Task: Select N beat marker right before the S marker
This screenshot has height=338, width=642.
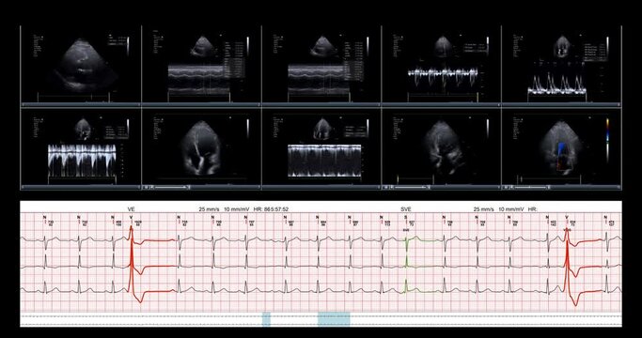Action: (382, 217)
